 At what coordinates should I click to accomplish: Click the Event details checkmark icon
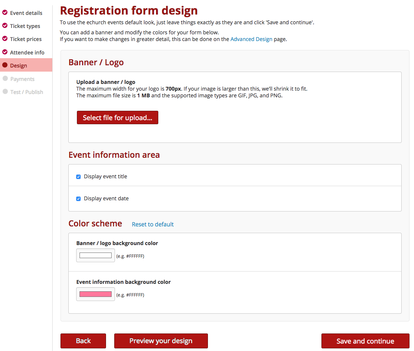point(5,13)
